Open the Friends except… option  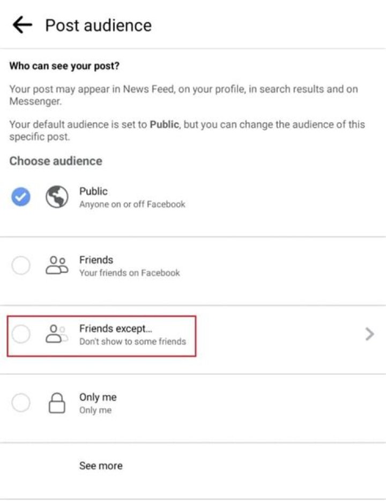(115, 328)
